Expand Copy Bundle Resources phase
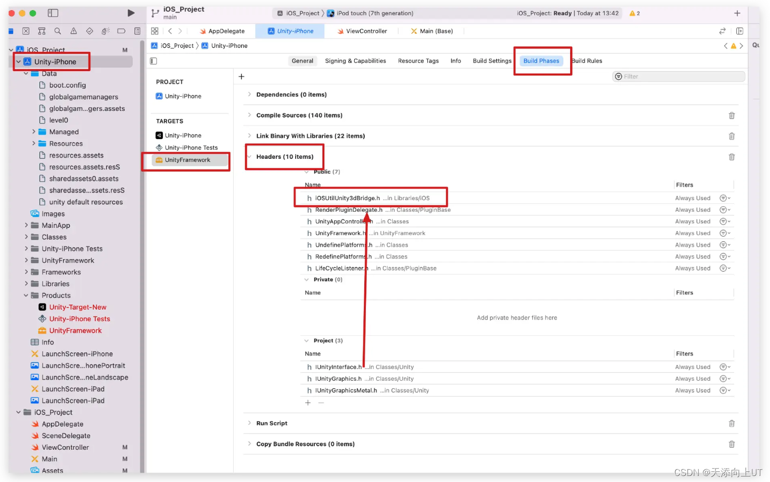The width and height of the screenshot is (770, 482). point(249,444)
